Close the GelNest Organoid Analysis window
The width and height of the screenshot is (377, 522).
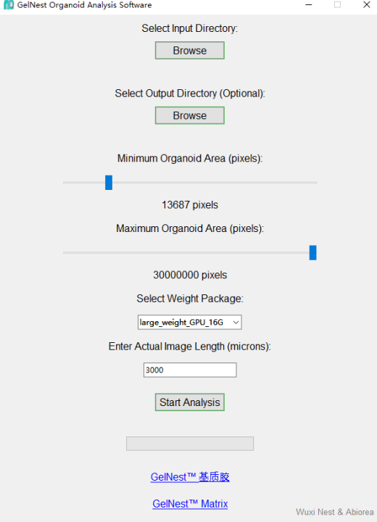pyautogui.click(x=366, y=4)
